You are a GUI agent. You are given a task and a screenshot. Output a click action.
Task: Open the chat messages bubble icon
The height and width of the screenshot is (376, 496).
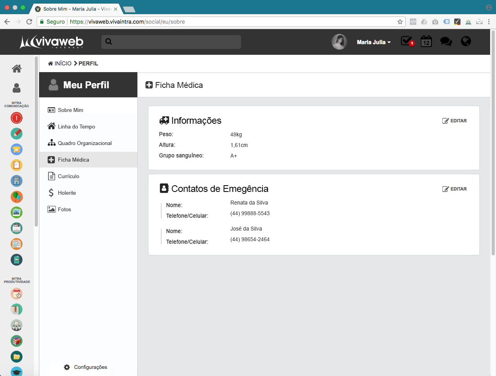click(446, 41)
